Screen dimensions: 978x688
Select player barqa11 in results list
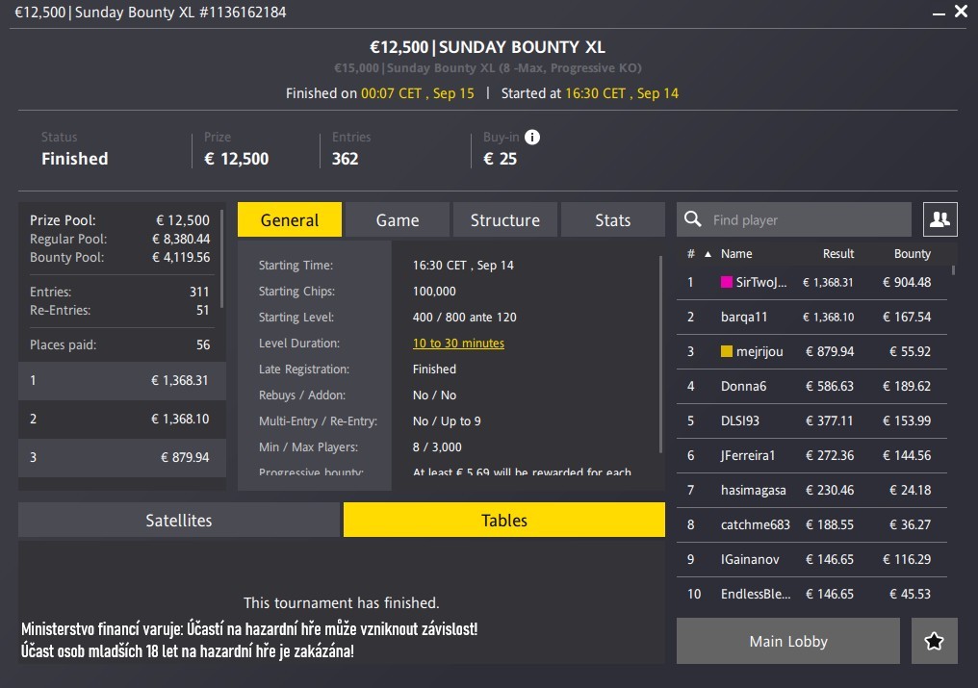coord(744,318)
